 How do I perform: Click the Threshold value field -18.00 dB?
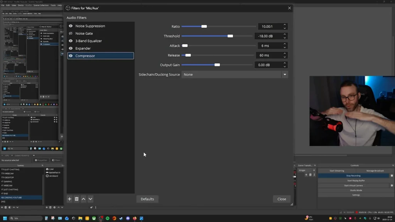268,36
